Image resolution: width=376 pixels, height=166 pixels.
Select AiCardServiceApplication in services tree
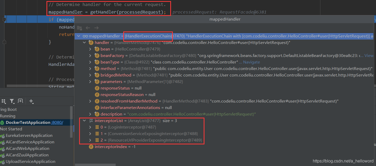click(30, 142)
